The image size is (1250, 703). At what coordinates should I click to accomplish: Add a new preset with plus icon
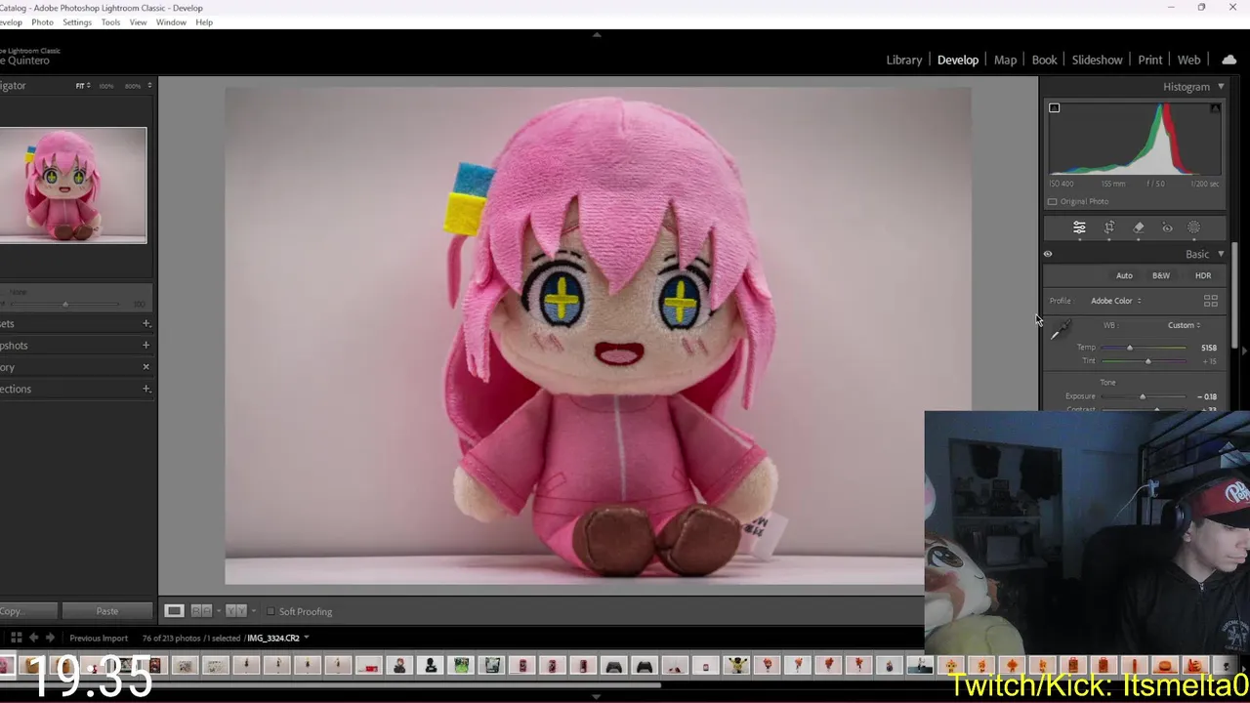click(146, 323)
